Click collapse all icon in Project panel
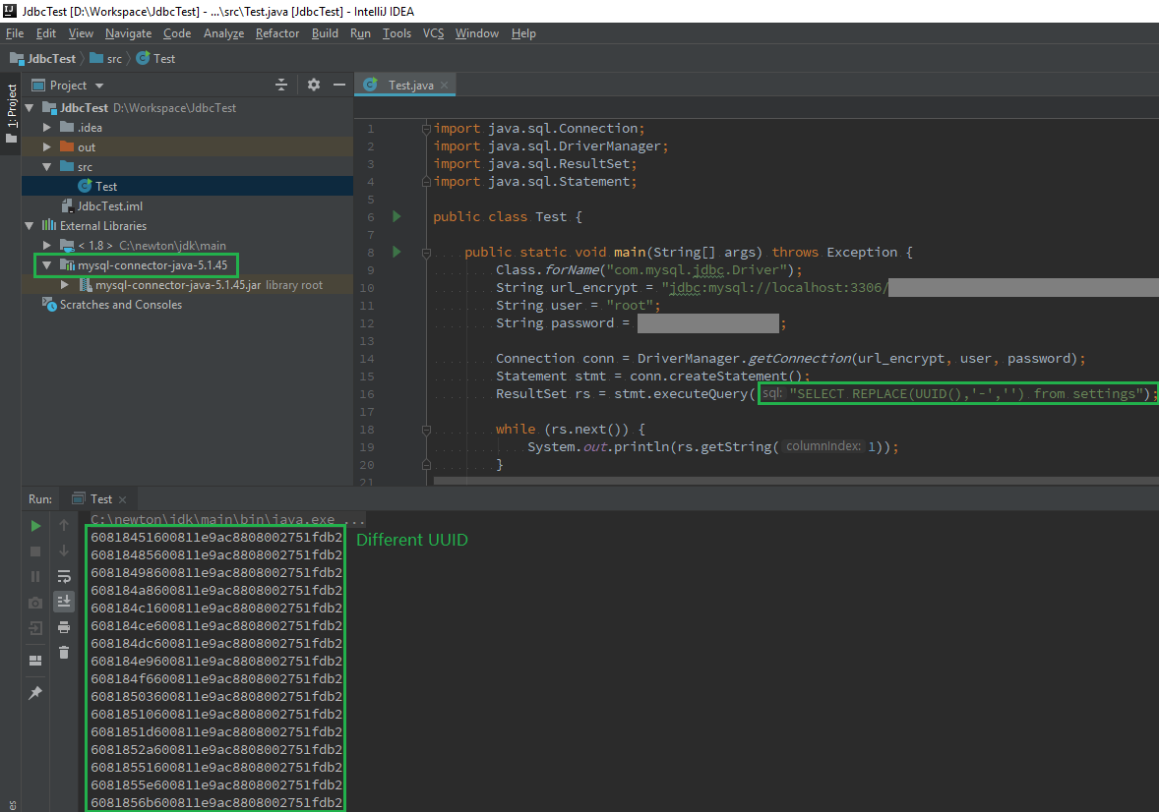The width and height of the screenshot is (1159, 812). pos(281,86)
